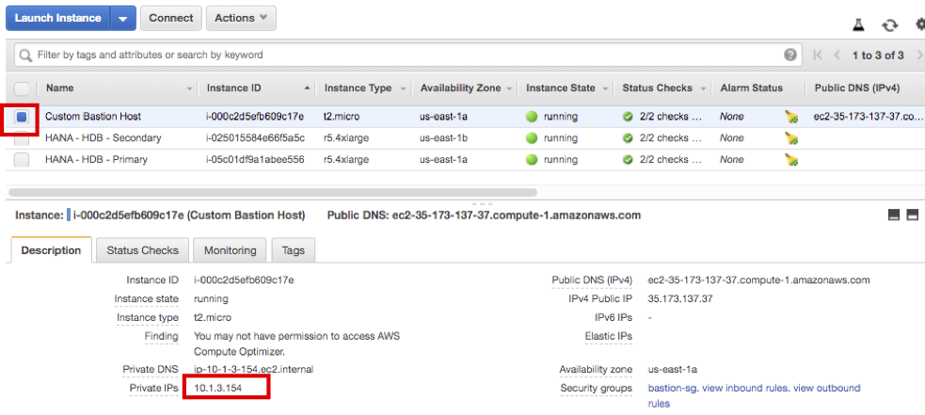The width and height of the screenshot is (925, 415).
Task: Open the search filter help icon
Action: pos(790,55)
